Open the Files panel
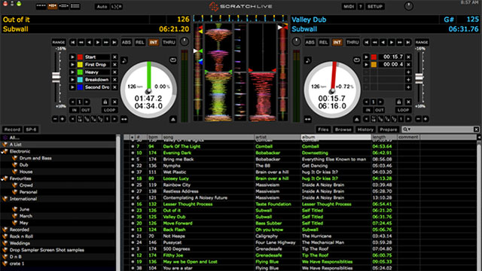 pos(323,129)
